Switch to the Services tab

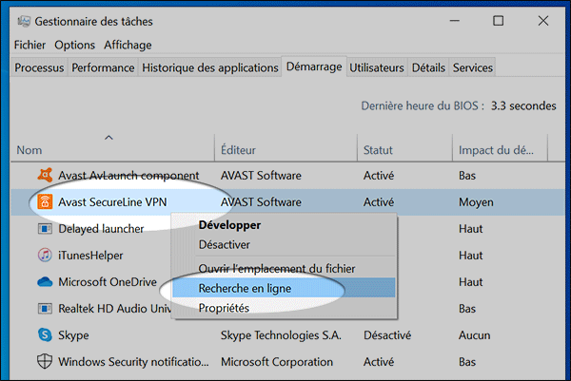pyautogui.click(x=472, y=67)
